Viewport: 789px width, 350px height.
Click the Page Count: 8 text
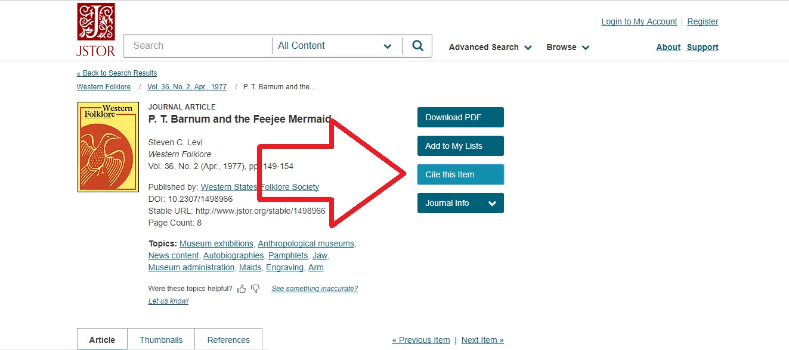pyautogui.click(x=175, y=223)
